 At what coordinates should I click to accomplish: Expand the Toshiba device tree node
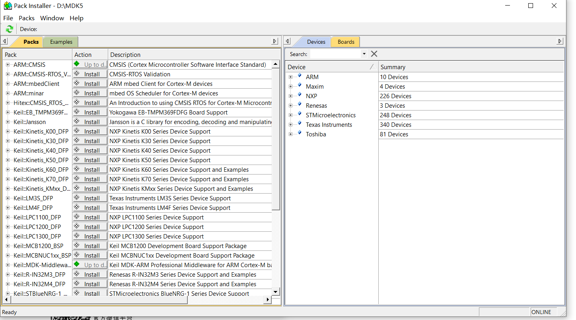pyautogui.click(x=290, y=134)
